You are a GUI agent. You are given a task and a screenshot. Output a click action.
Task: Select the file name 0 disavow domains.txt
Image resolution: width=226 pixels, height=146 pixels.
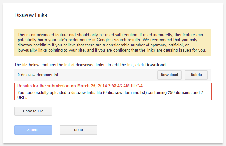click(38, 75)
